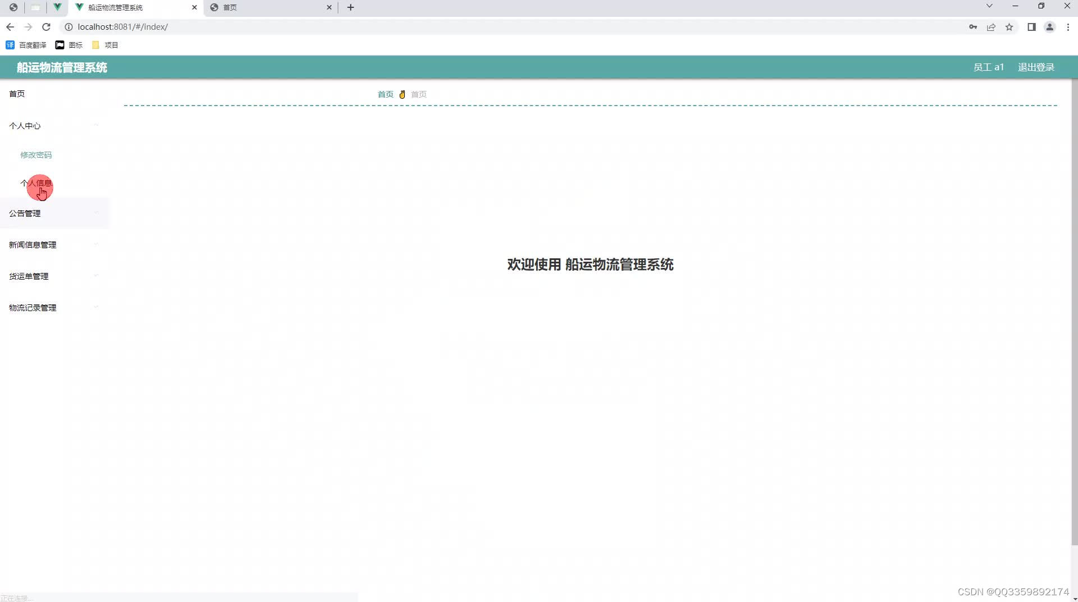
Task: Expand the 公告管理 sidebar menu
Action: pyautogui.click(x=55, y=213)
